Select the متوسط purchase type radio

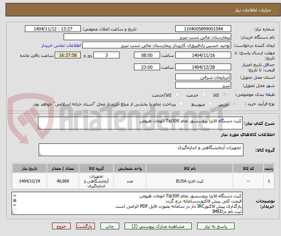[x=210, y=104]
